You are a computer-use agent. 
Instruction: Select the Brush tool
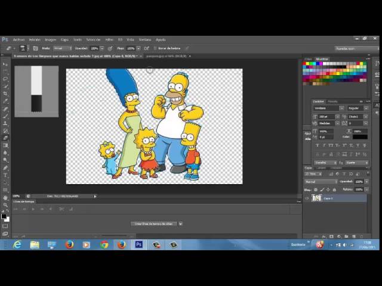(x=5, y=116)
